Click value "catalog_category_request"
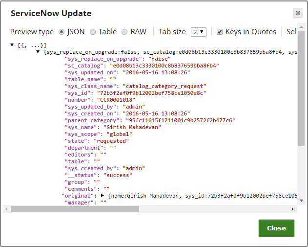The image size is (308, 247). tap(164, 86)
